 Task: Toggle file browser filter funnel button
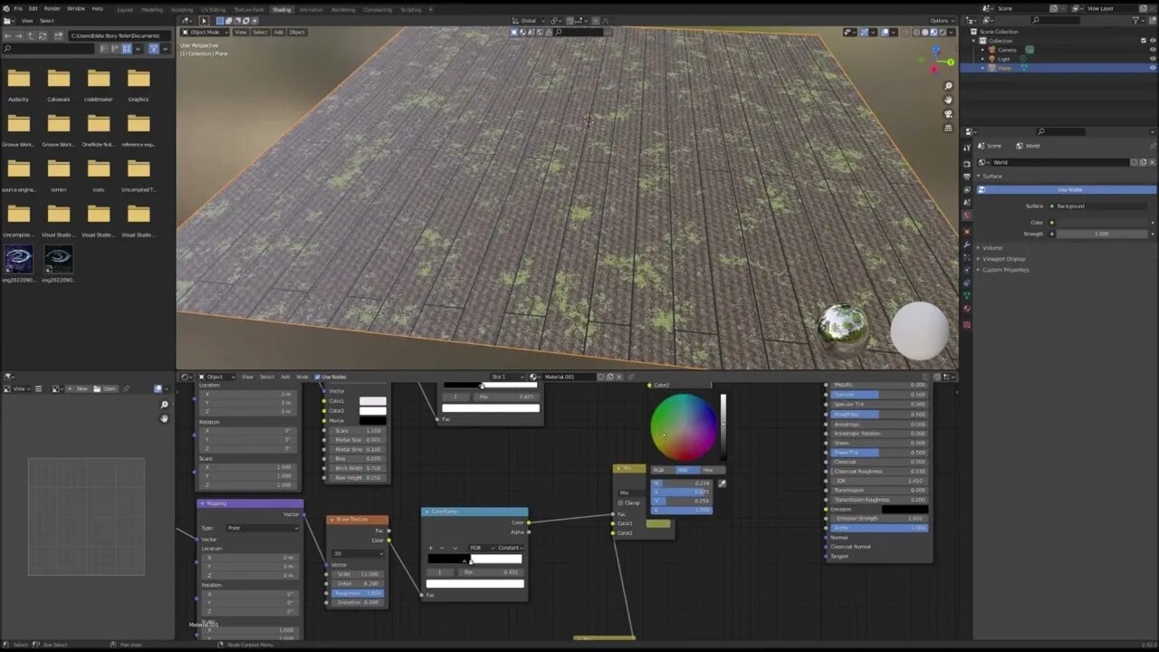(153, 48)
